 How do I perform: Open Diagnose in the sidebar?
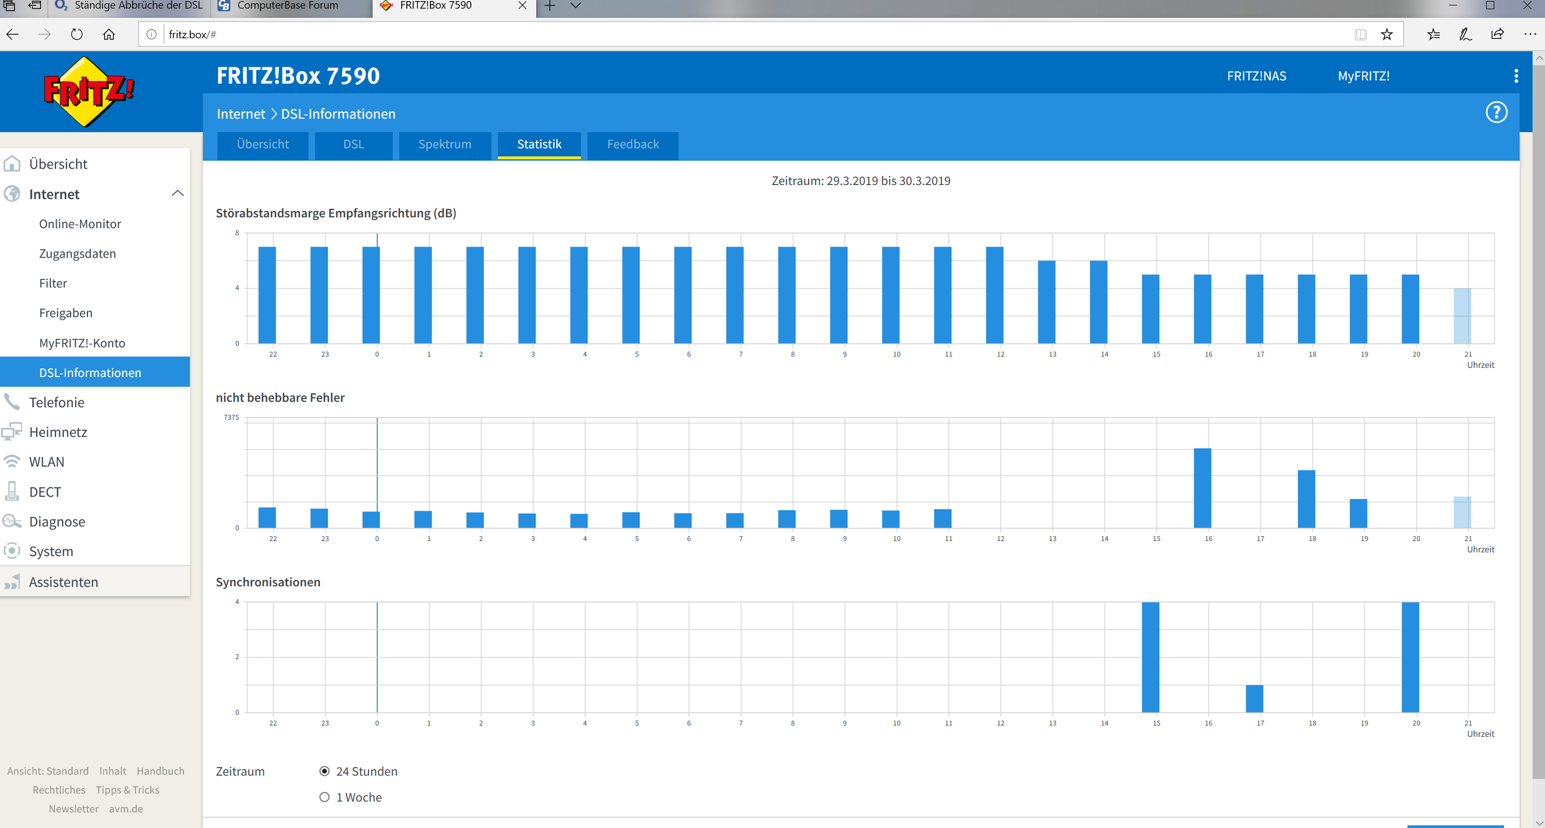tap(57, 522)
